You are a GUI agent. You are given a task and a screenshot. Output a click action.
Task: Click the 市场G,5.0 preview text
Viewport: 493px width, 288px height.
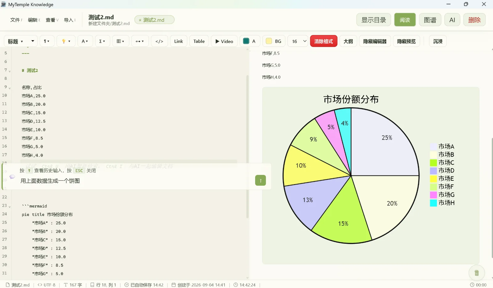point(271,65)
